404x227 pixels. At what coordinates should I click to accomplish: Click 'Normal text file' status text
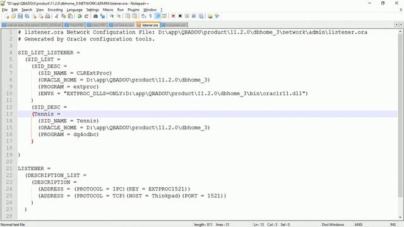click(x=13, y=224)
